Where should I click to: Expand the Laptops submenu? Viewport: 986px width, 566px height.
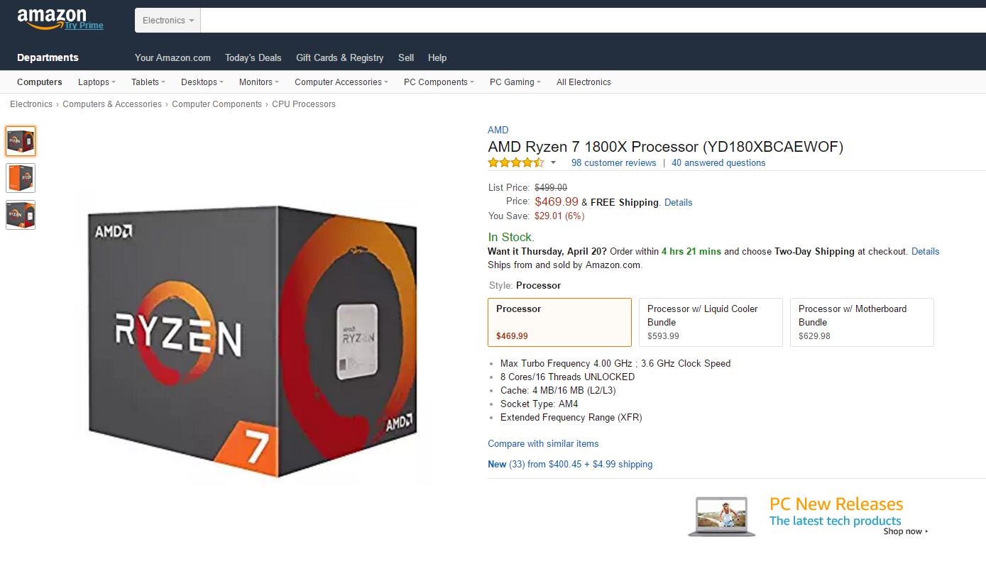97,82
